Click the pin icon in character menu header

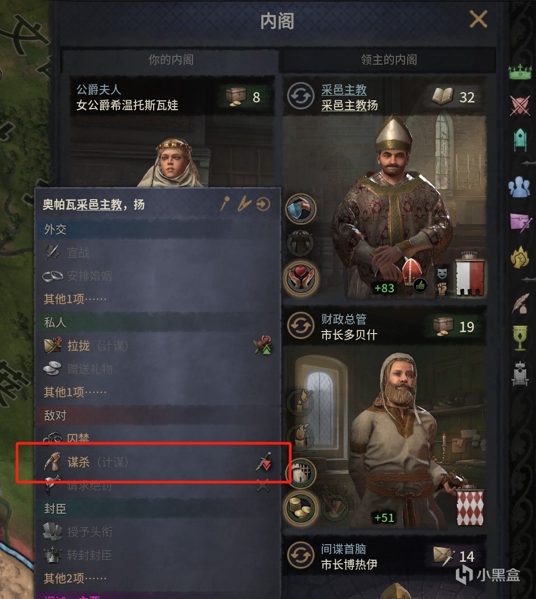(226, 204)
